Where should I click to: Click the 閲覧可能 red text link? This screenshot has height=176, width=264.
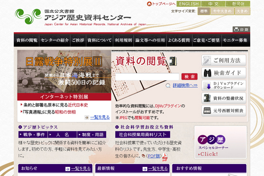tap(142, 117)
